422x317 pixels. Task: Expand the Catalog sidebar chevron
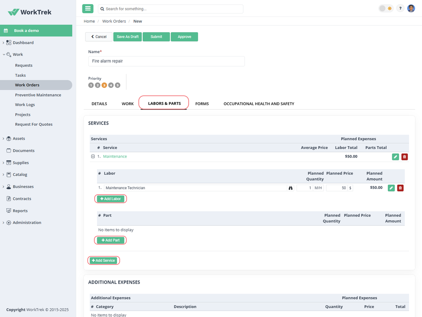click(3, 174)
